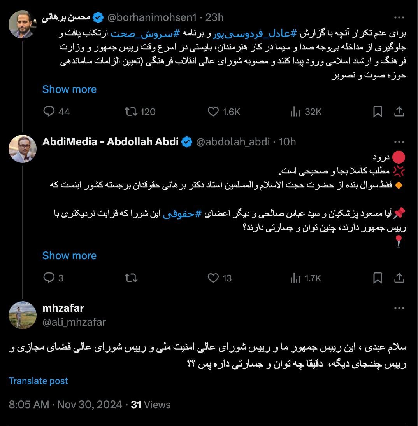
Task: Click Translate post link
Action: 38,381
